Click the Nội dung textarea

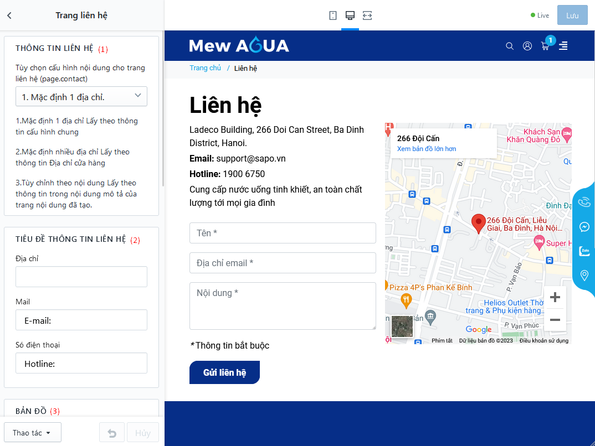point(283,306)
